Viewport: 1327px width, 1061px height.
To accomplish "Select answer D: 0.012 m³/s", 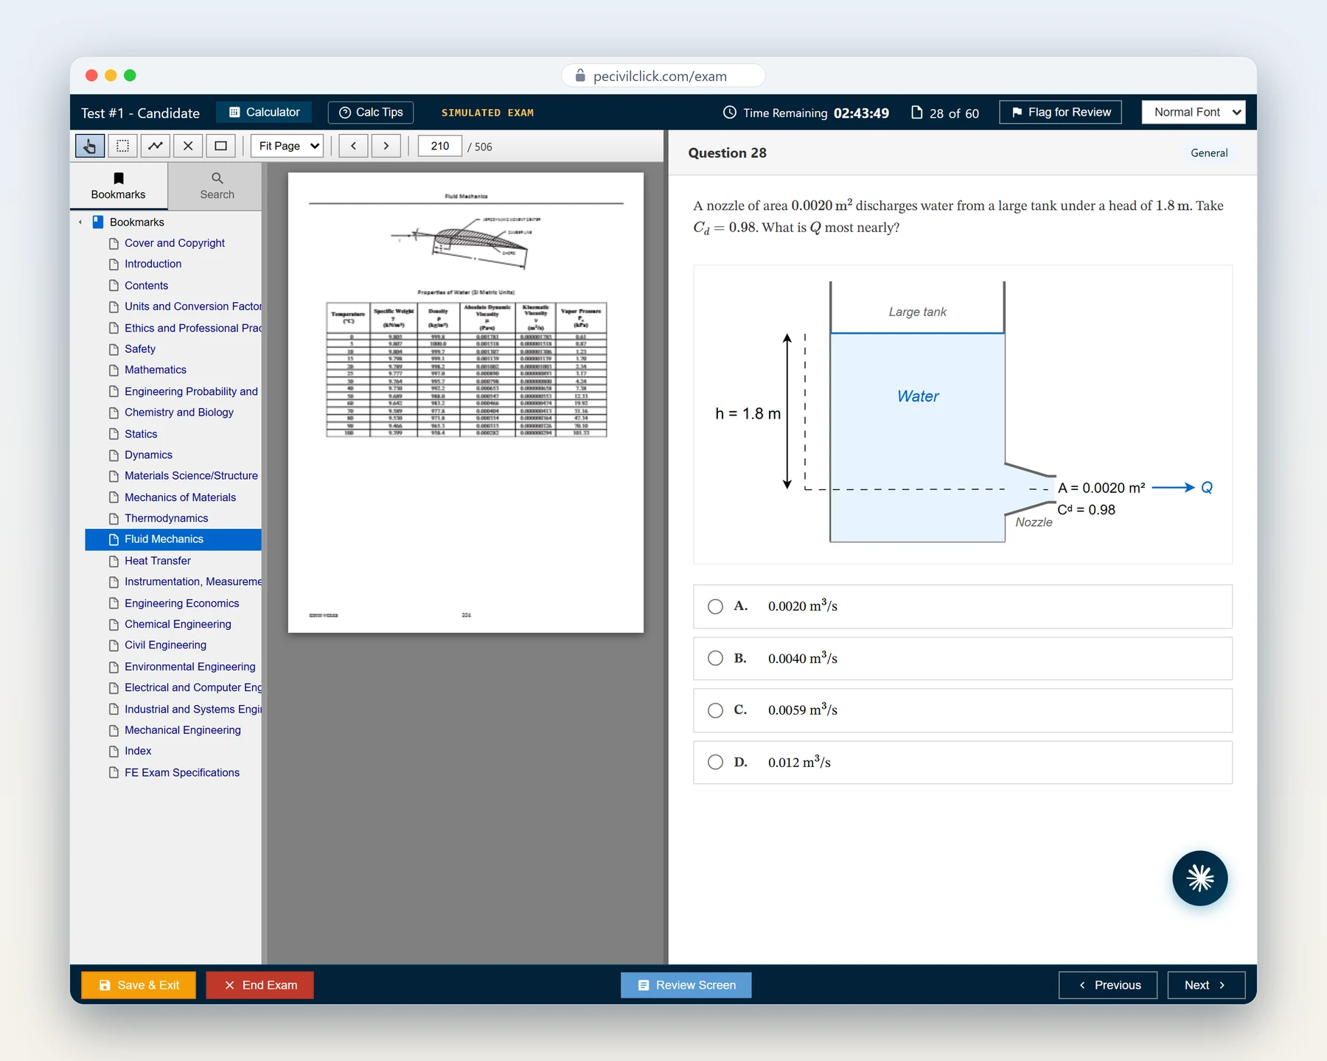I will [x=962, y=763].
